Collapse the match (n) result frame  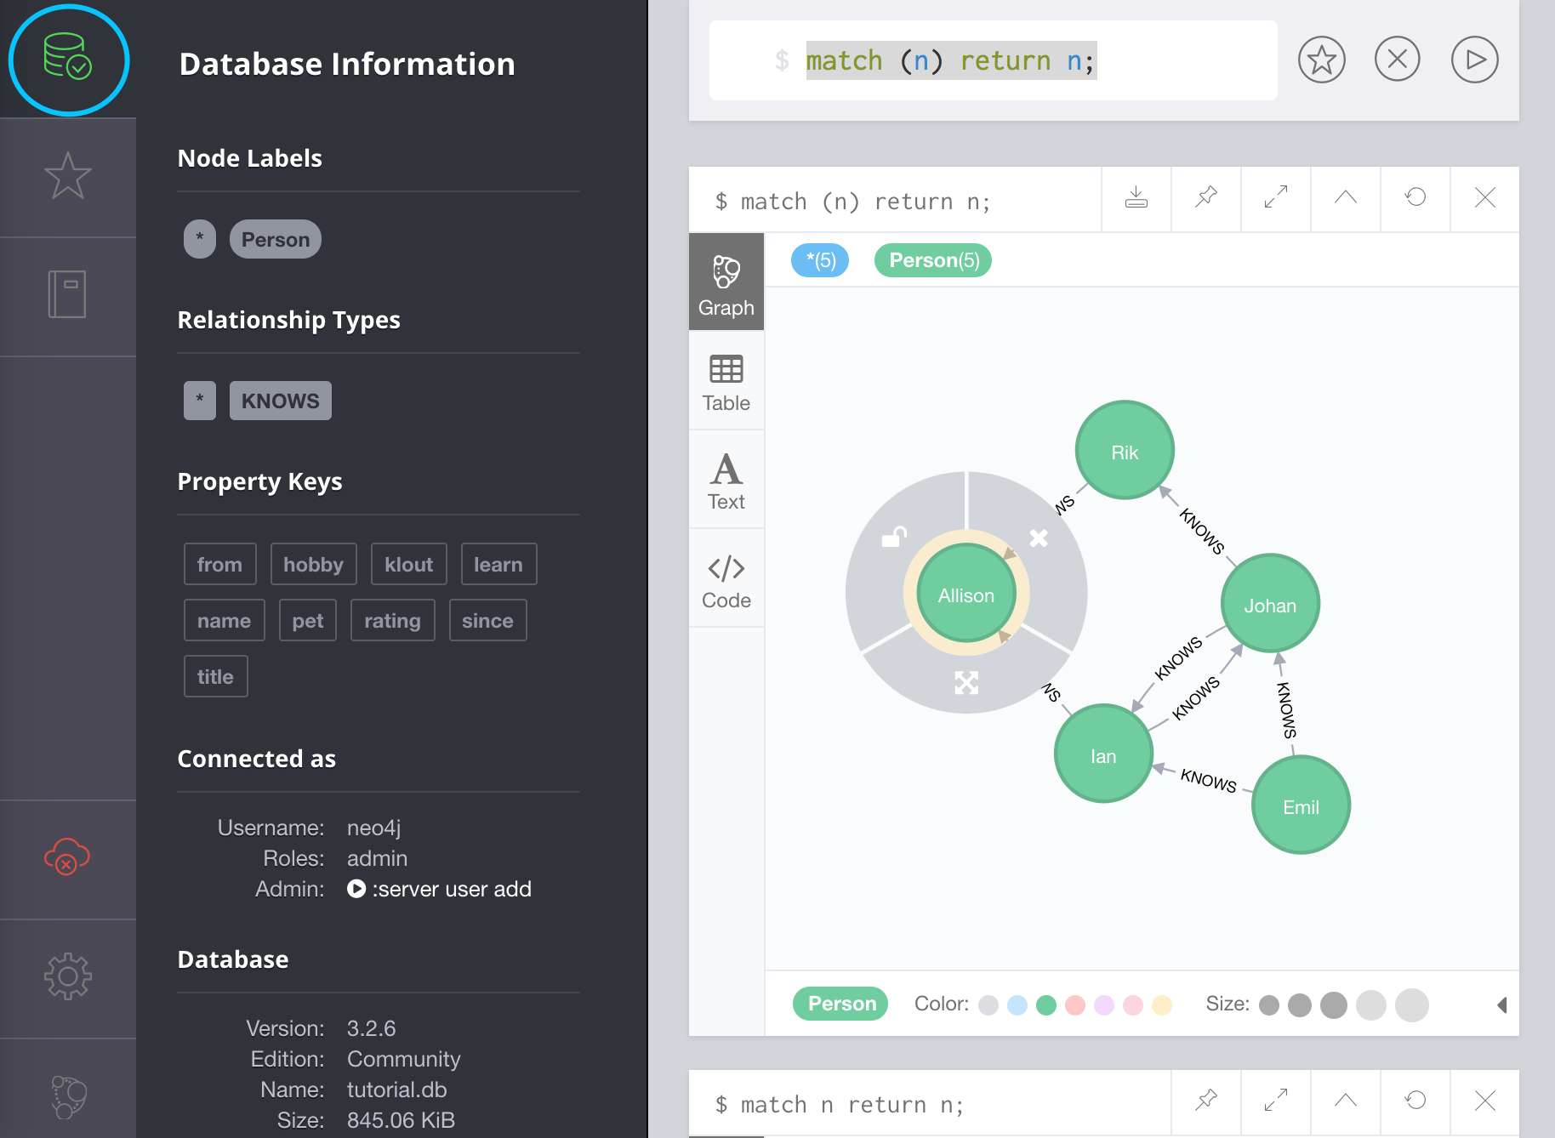pyautogui.click(x=1345, y=198)
